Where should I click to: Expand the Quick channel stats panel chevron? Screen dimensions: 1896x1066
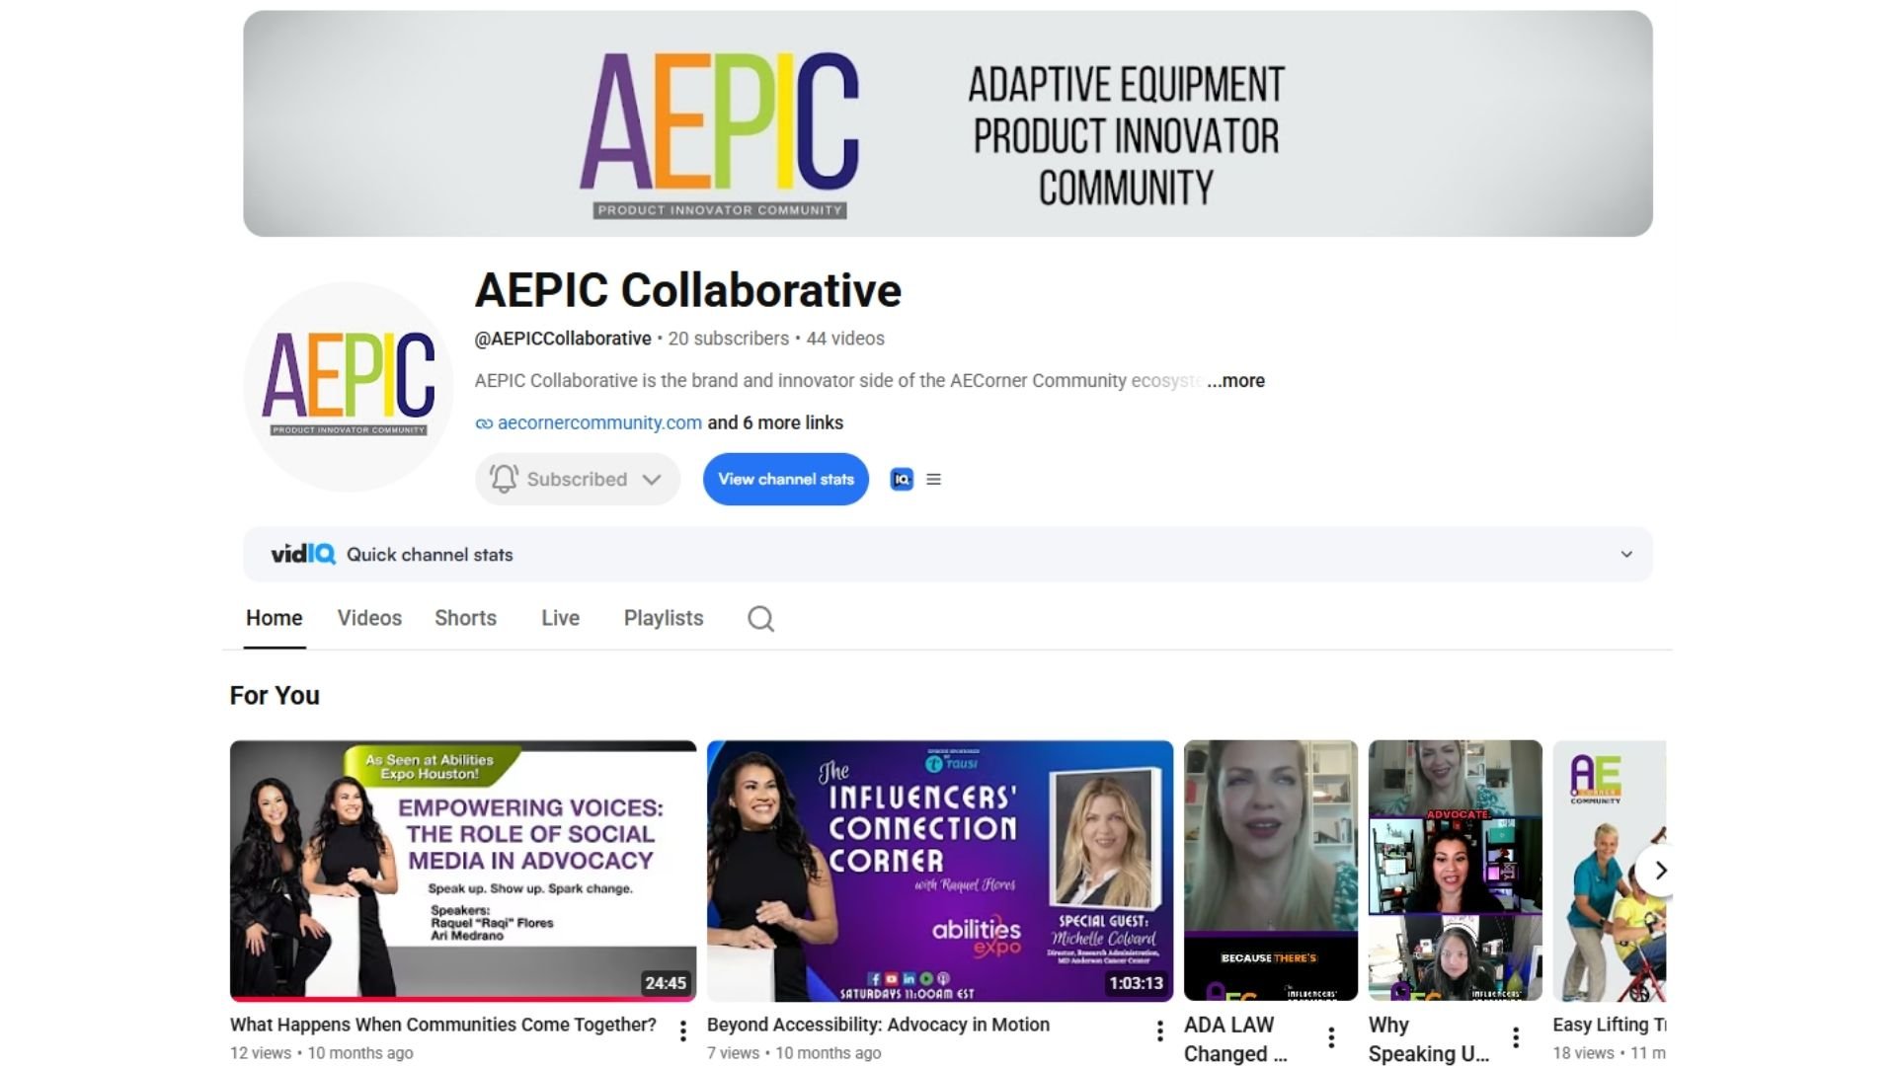(x=1626, y=555)
